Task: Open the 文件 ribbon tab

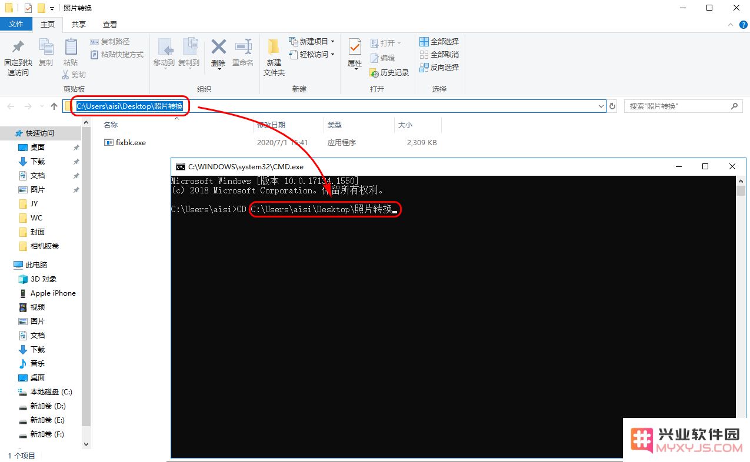Action: 16,24
